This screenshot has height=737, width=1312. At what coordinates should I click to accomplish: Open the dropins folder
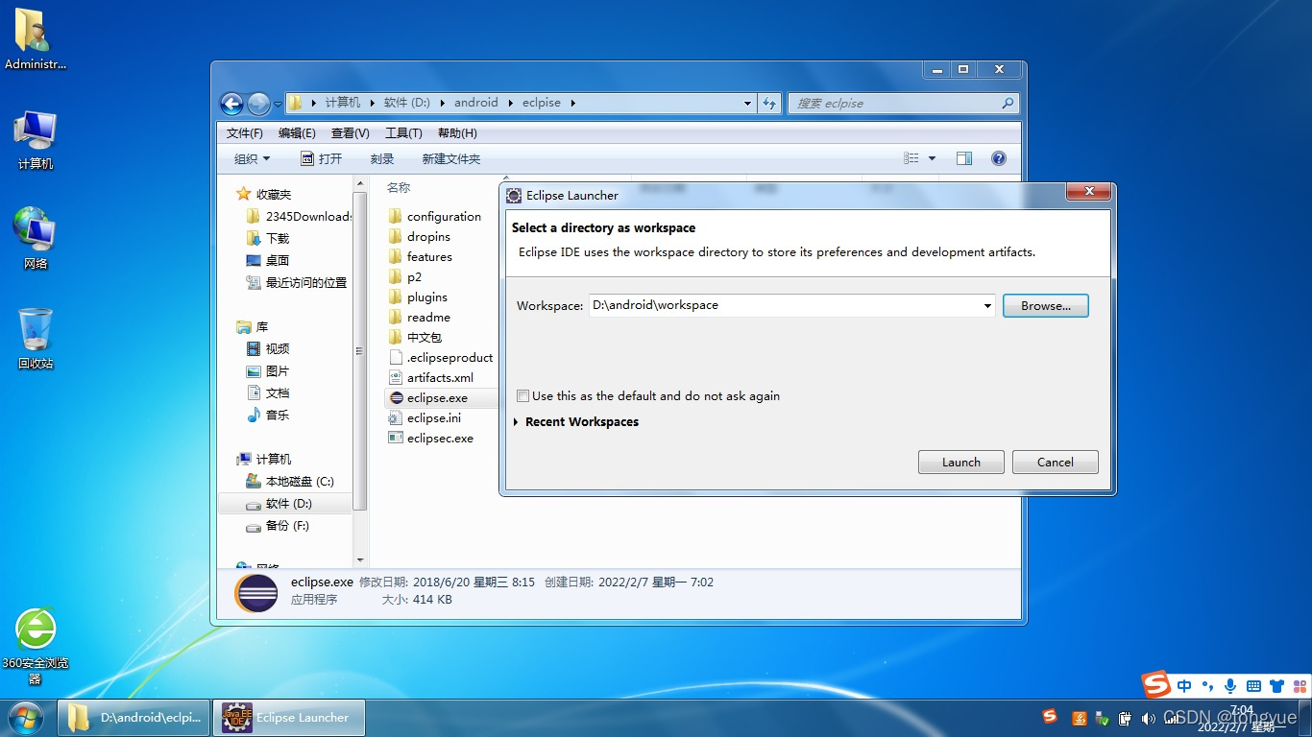[x=419, y=236]
